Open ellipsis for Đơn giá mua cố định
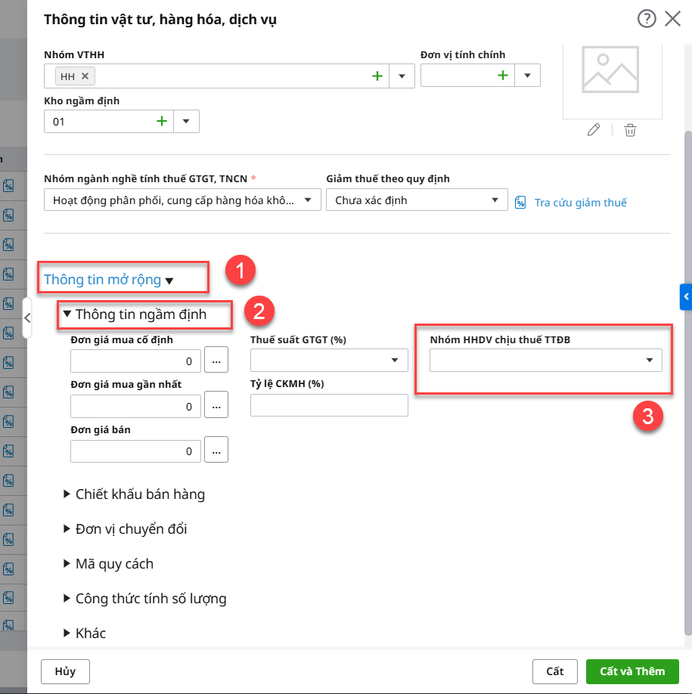 [216, 361]
